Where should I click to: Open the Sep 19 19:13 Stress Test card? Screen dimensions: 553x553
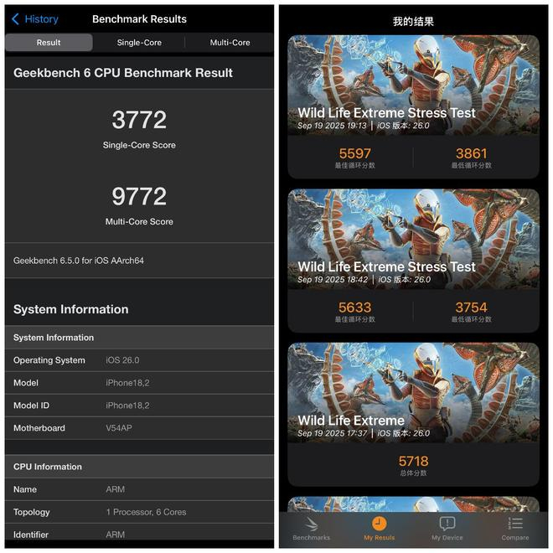pos(413,106)
